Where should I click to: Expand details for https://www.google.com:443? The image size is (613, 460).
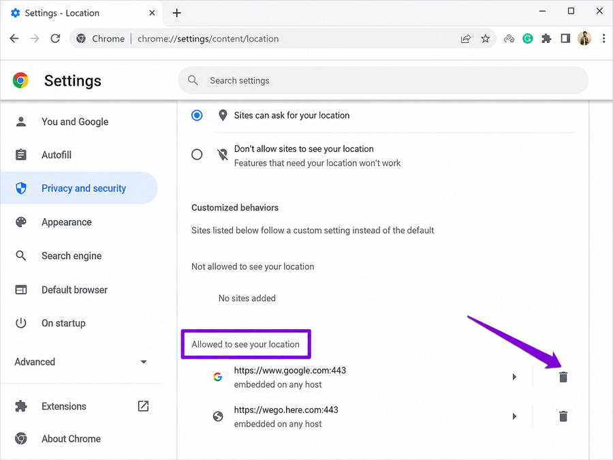tap(514, 377)
